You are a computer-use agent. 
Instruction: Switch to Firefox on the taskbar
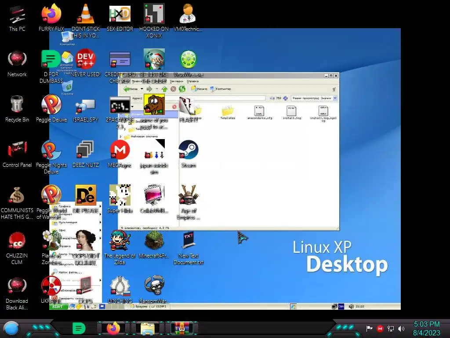[113, 328]
